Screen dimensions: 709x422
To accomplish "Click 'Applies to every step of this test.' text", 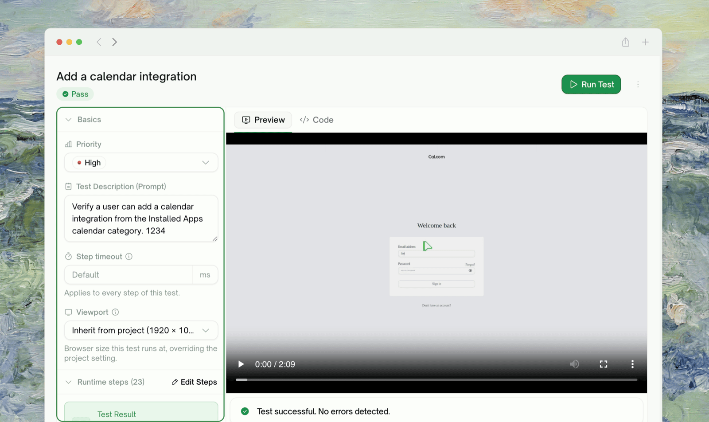I will (x=122, y=293).
